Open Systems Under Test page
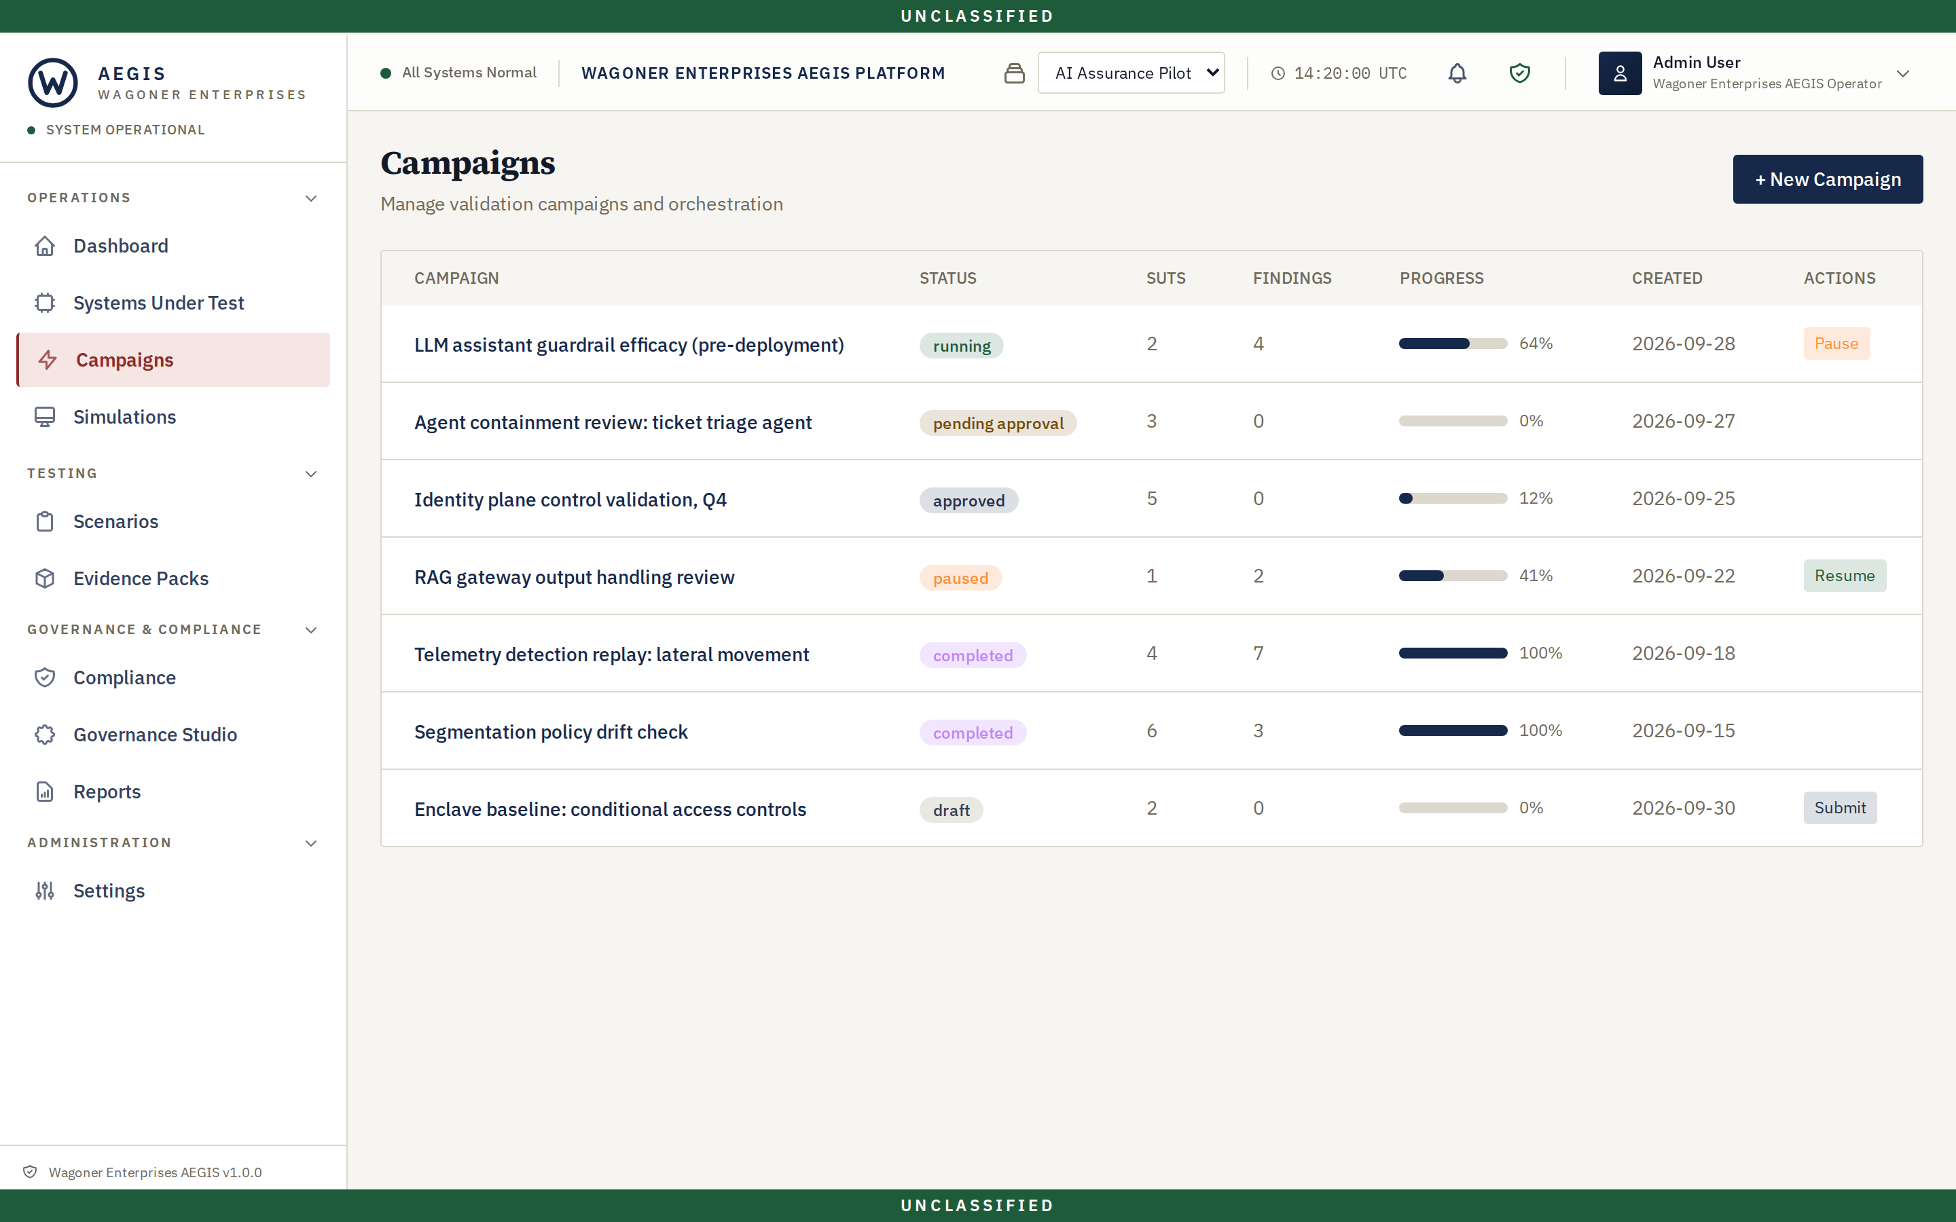This screenshot has height=1222, width=1956. click(173, 303)
